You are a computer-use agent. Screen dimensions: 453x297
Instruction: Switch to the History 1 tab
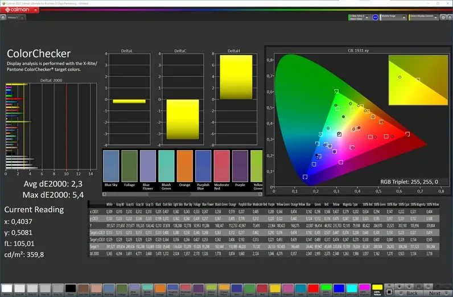coord(12,18)
